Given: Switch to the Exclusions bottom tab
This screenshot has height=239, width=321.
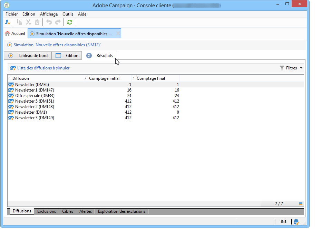Looking at the screenshot, I should (x=47, y=211).
